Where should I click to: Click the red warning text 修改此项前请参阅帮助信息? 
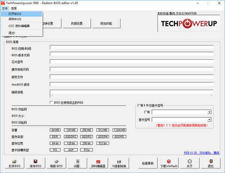click(x=182, y=126)
